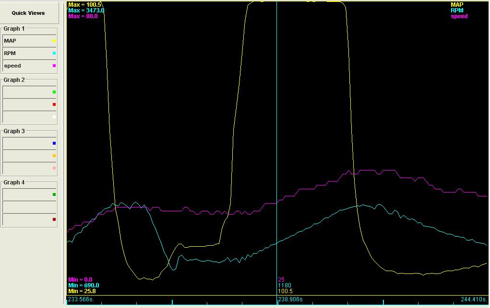This screenshot has height=308, width=490.
Task: Click cursor value 25 for speed
Action: pyautogui.click(x=281, y=280)
